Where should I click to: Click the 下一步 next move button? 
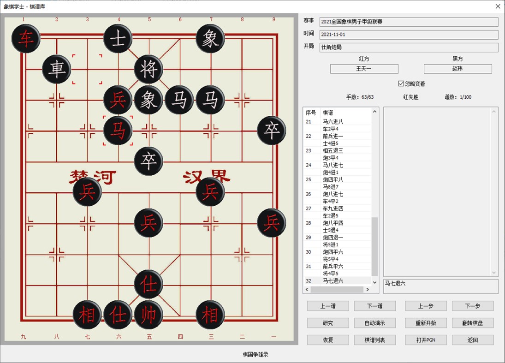[x=472, y=306]
